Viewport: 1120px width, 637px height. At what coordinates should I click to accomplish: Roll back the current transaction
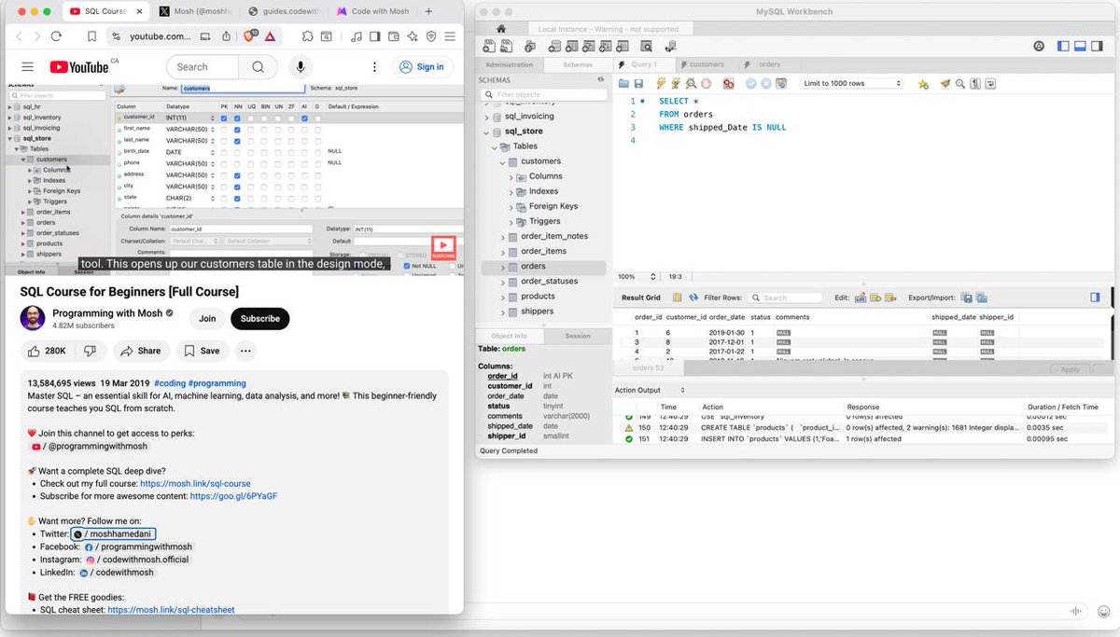tap(766, 84)
